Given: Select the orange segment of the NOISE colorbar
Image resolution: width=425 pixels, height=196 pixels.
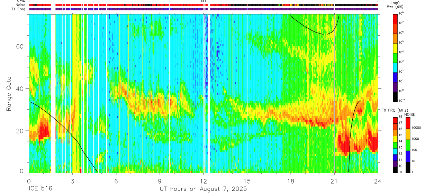Looking at the screenshot, I should pyautogui.click(x=408, y=134).
